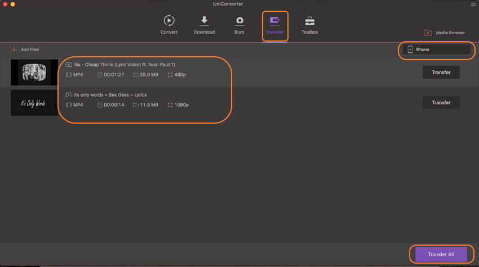Click the resolution text '480p'
This screenshot has width=479, height=267.
(180, 75)
